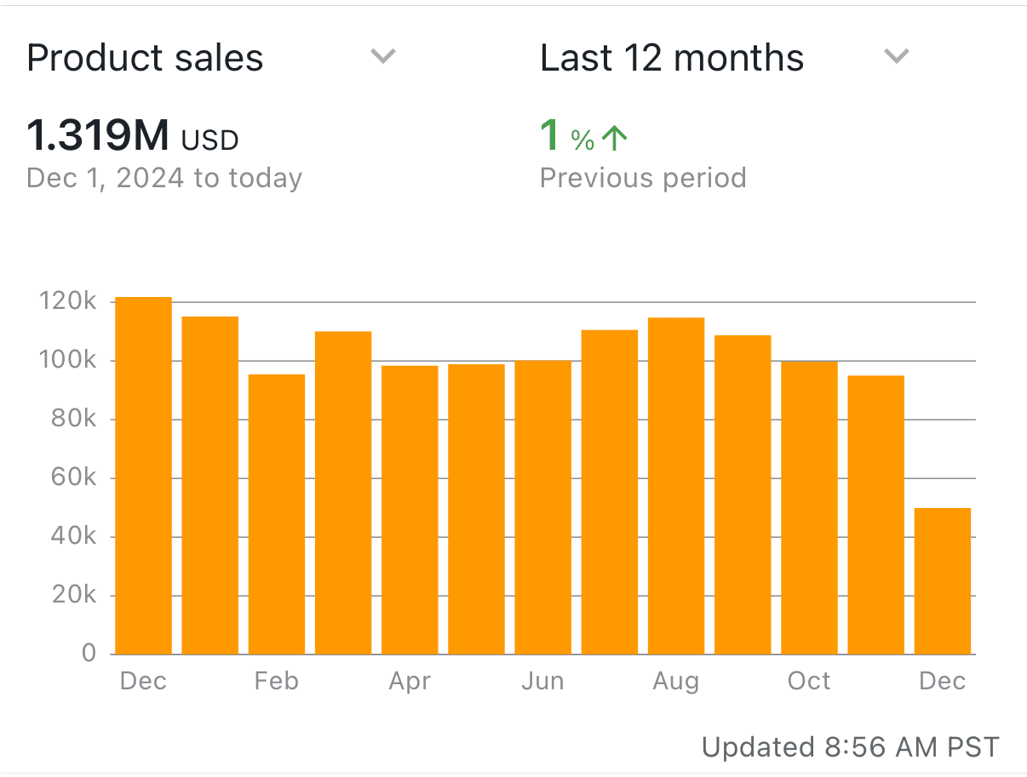Click the chevron next to Product sales
The width and height of the screenshot is (1027, 777).
(x=383, y=57)
